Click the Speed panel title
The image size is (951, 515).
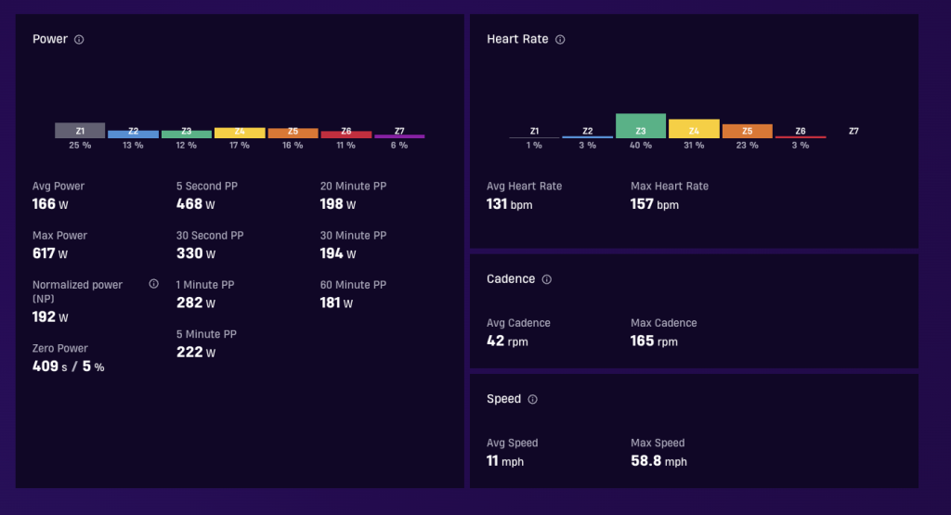tap(503, 399)
